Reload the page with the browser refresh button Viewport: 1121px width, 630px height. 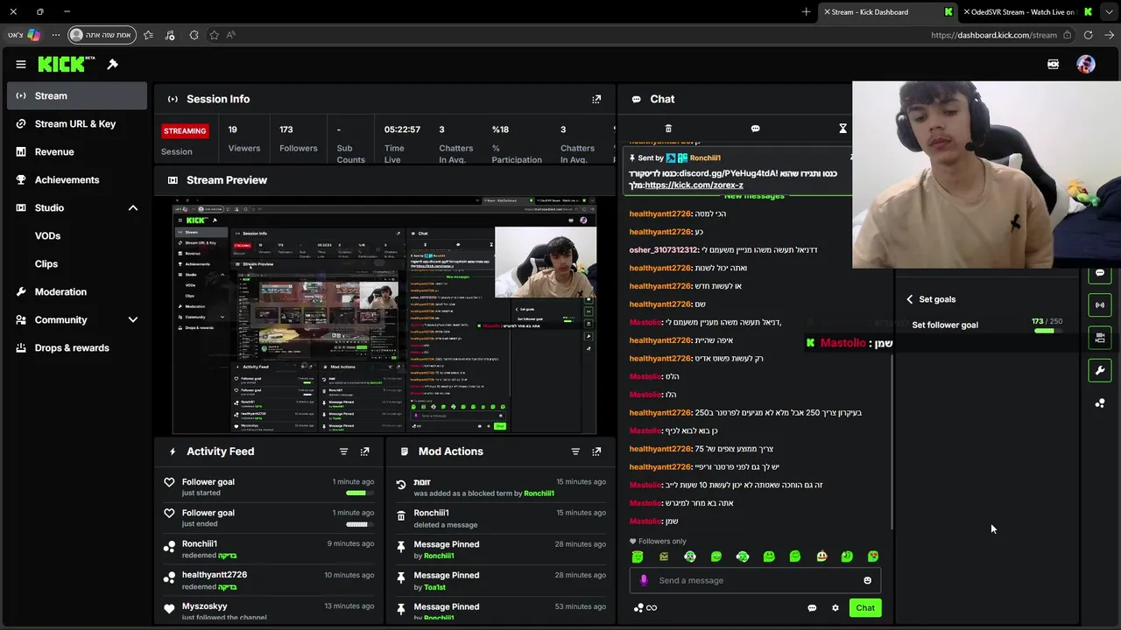tap(1088, 35)
